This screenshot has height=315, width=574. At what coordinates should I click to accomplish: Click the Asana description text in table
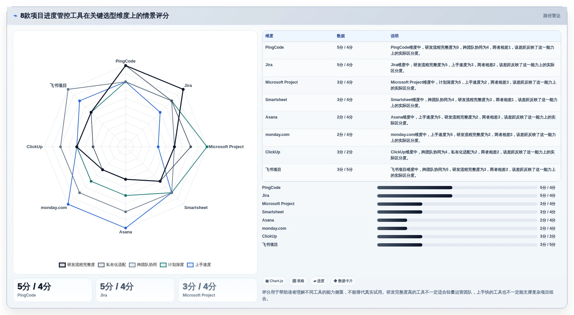[473, 120]
